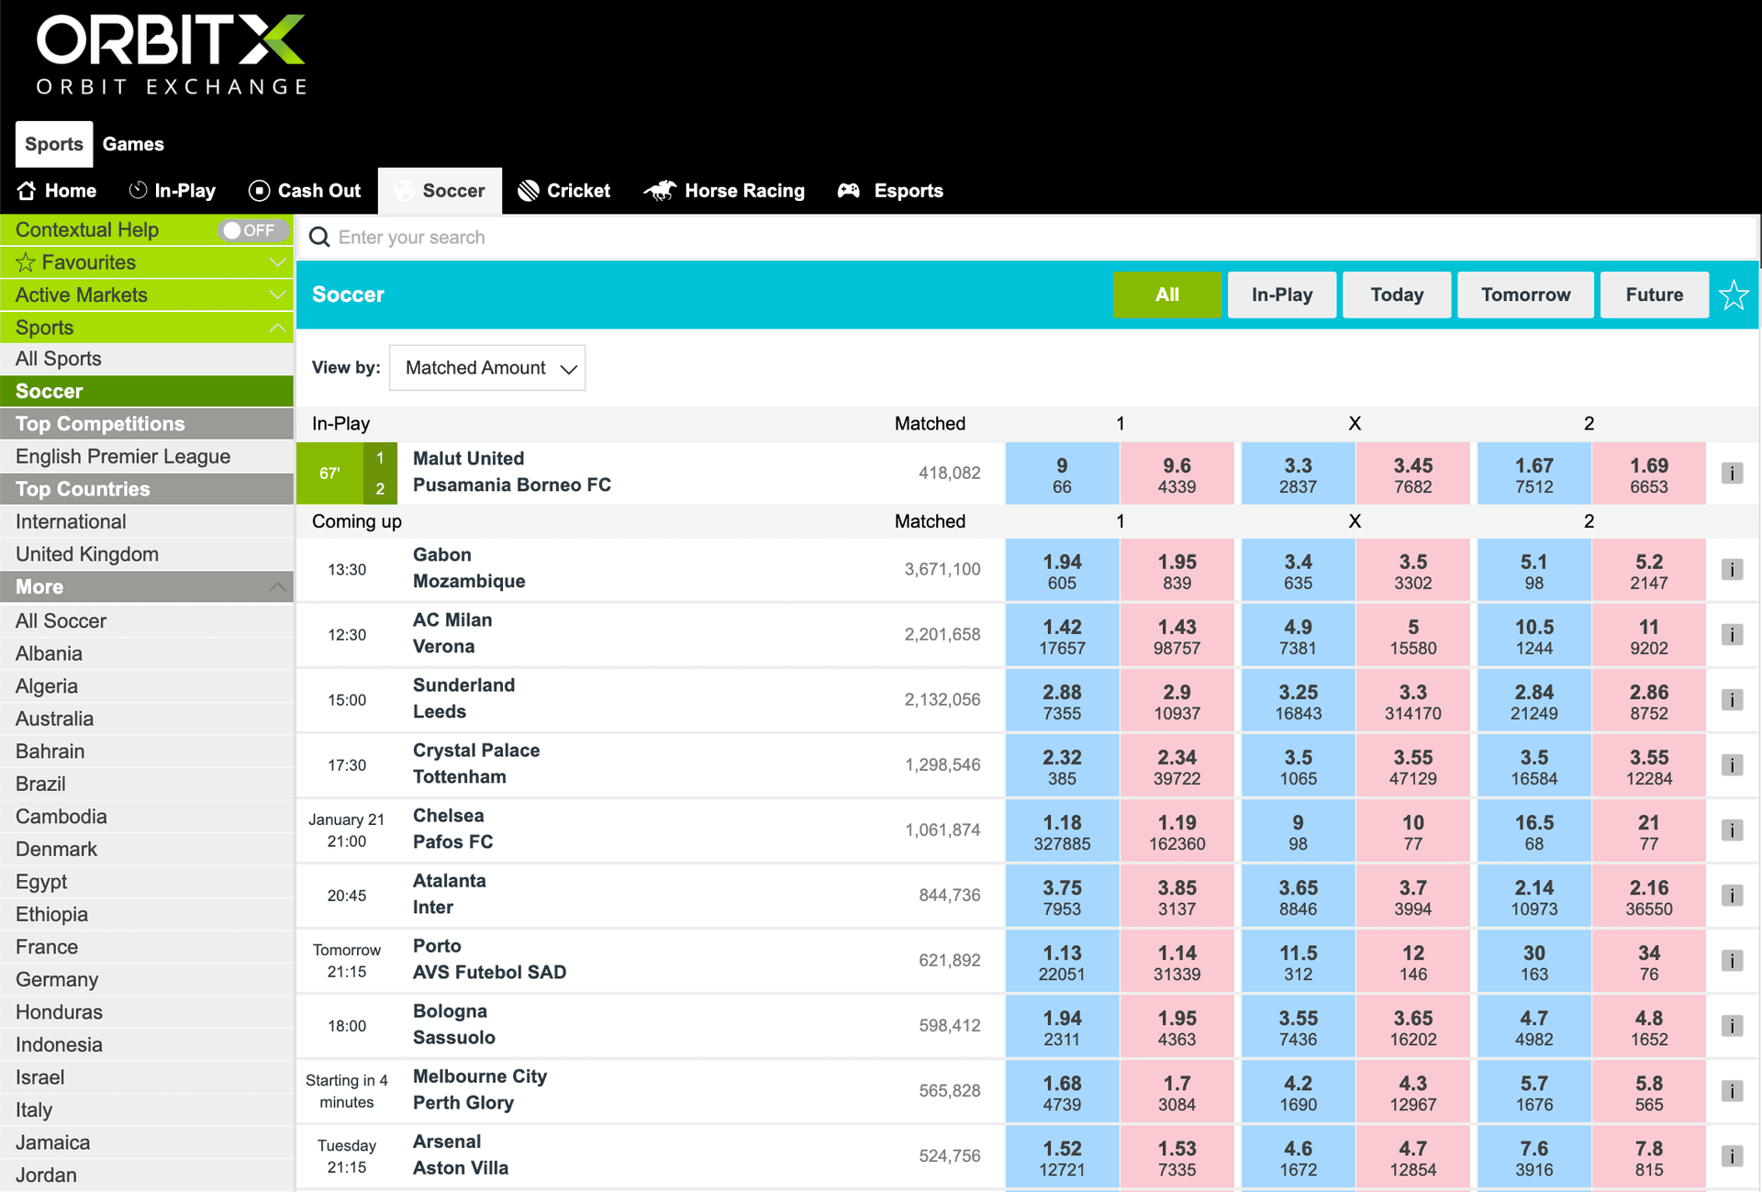
Task: Collapse the More countries list
Action: pyautogui.click(x=277, y=586)
